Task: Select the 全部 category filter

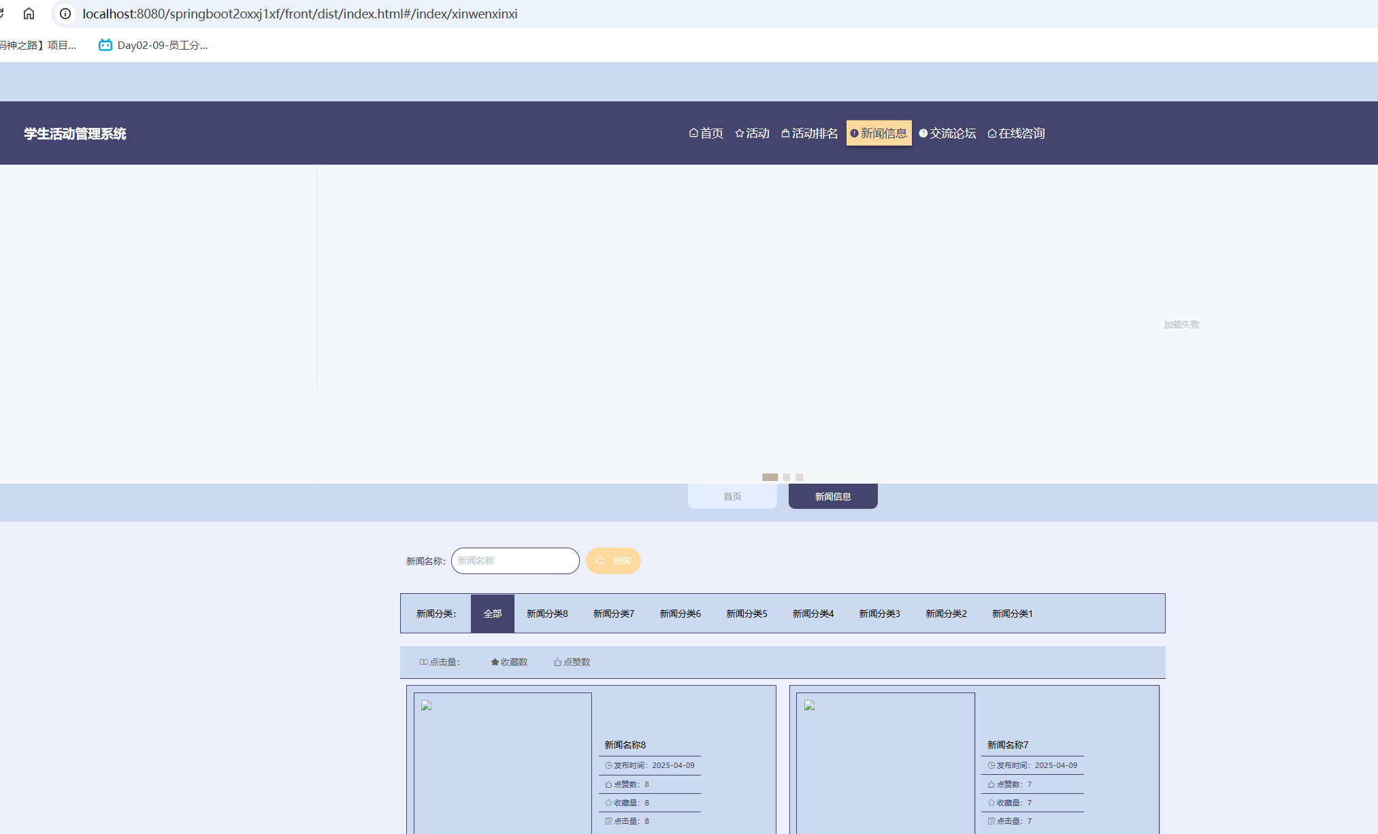Action: click(493, 614)
